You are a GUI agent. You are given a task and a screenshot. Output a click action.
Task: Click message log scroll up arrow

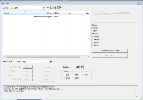coord(136,87)
